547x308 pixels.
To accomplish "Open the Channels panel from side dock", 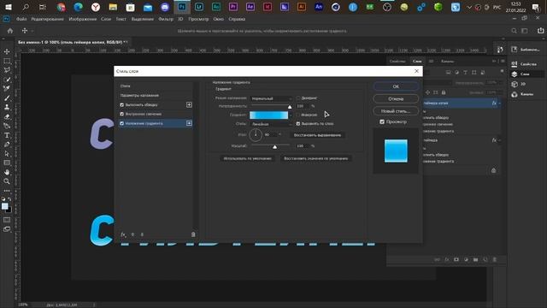I will click(522, 94).
